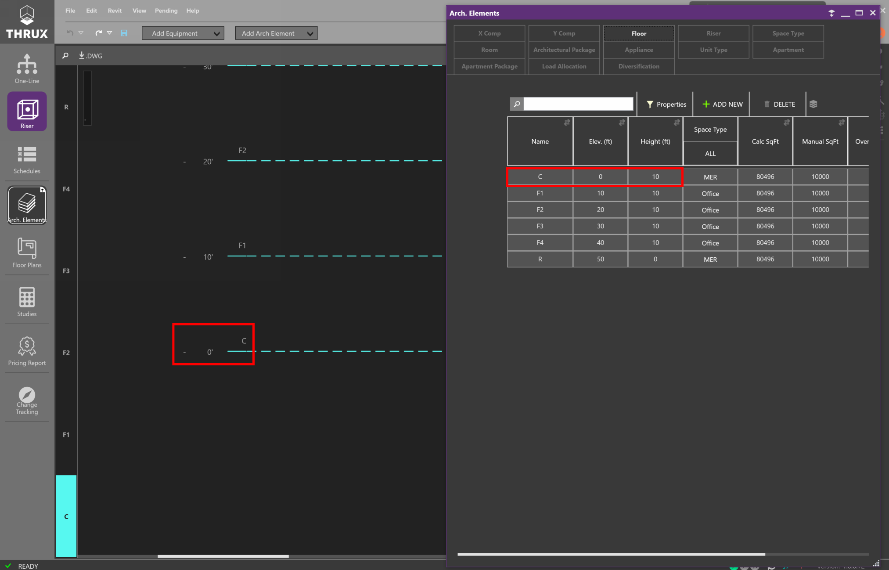Select the R row name cell

[540, 259]
